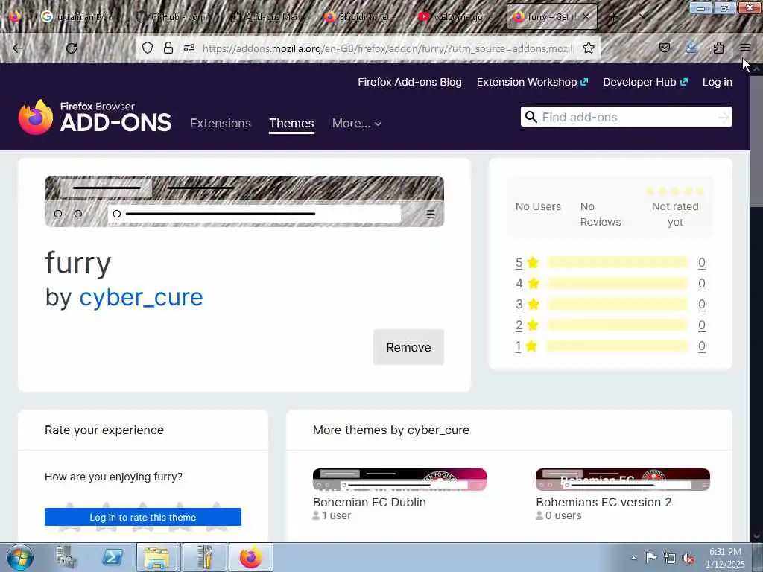
Task: Click the 5-star review count 0
Action: [702, 263]
